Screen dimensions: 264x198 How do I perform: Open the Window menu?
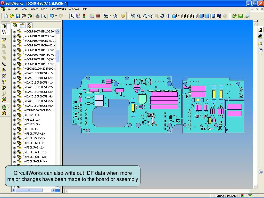click(74, 9)
